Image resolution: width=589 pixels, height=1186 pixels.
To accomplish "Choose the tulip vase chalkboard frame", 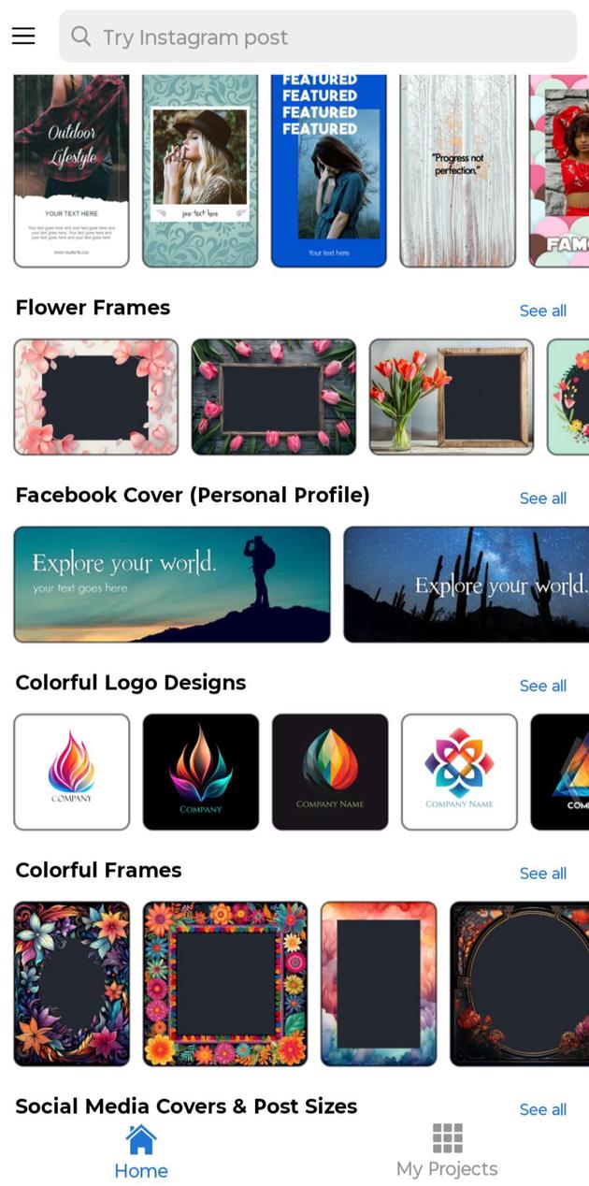I will coord(452,398).
